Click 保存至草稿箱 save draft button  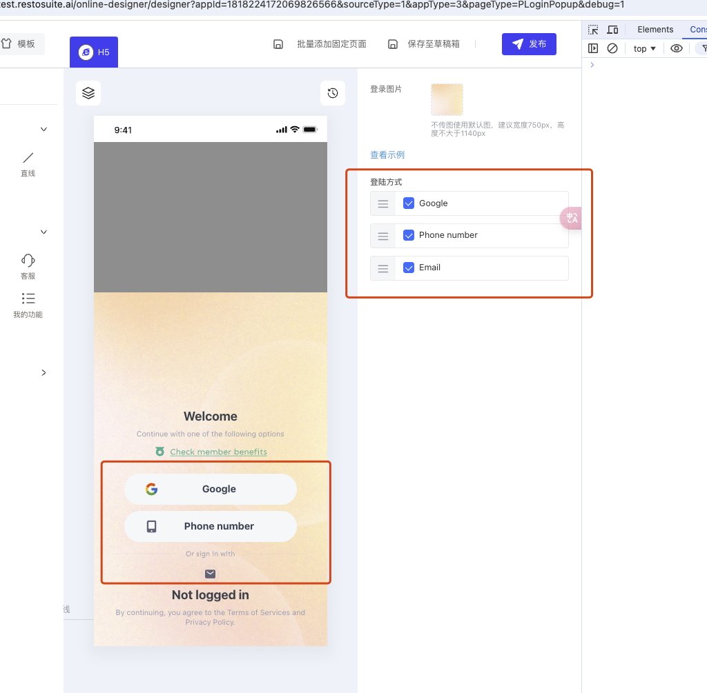tap(434, 44)
